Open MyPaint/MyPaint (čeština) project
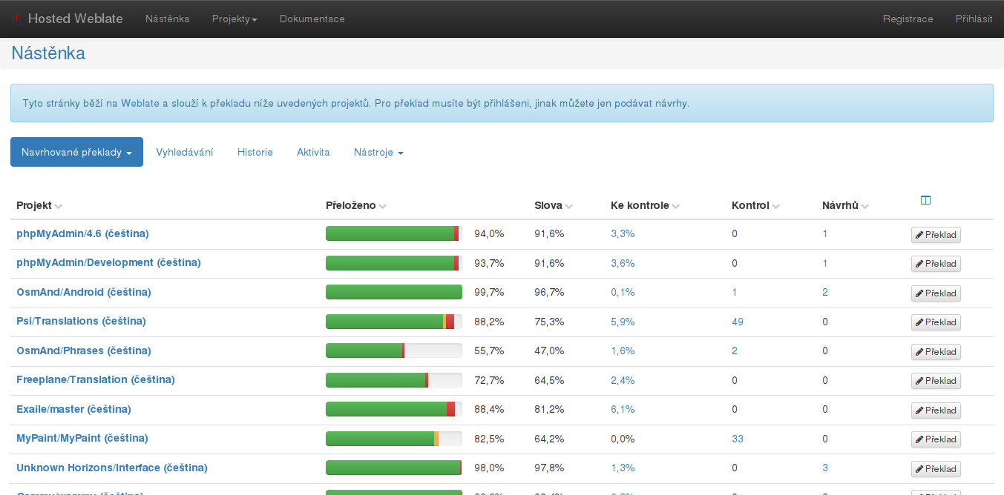 [82, 438]
